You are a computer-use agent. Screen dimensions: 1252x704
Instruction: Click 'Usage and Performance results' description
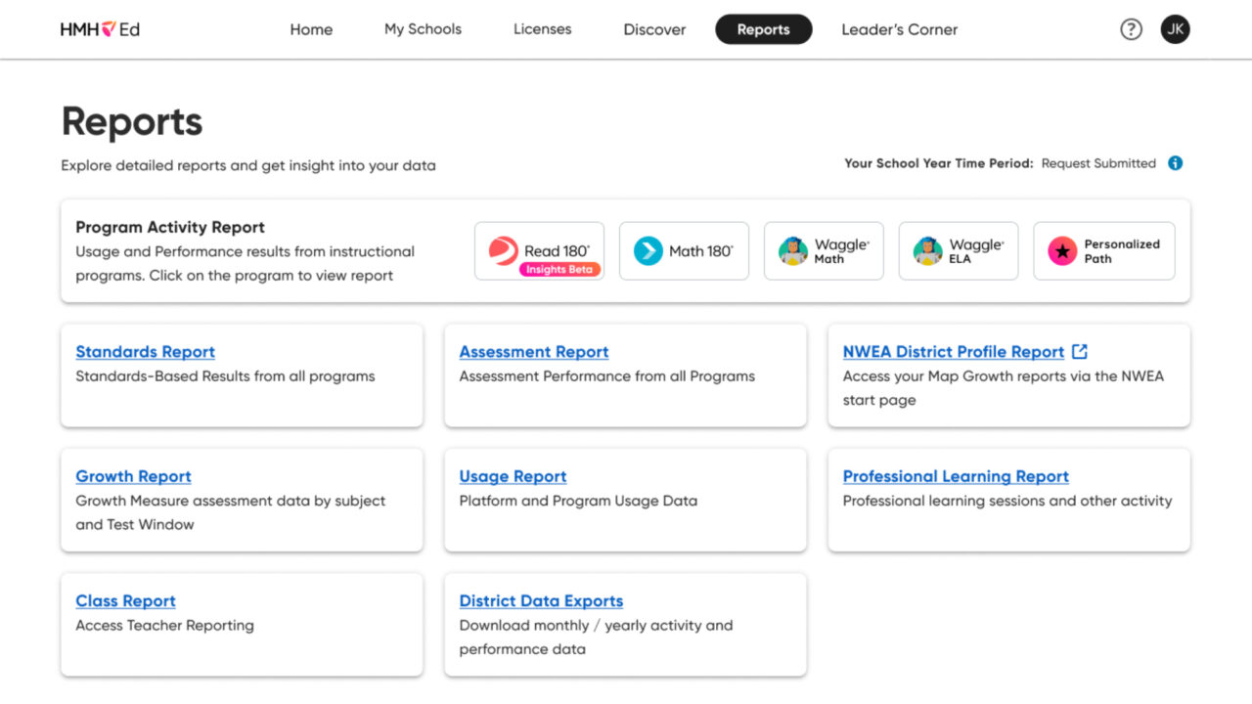(x=245, y=263)
